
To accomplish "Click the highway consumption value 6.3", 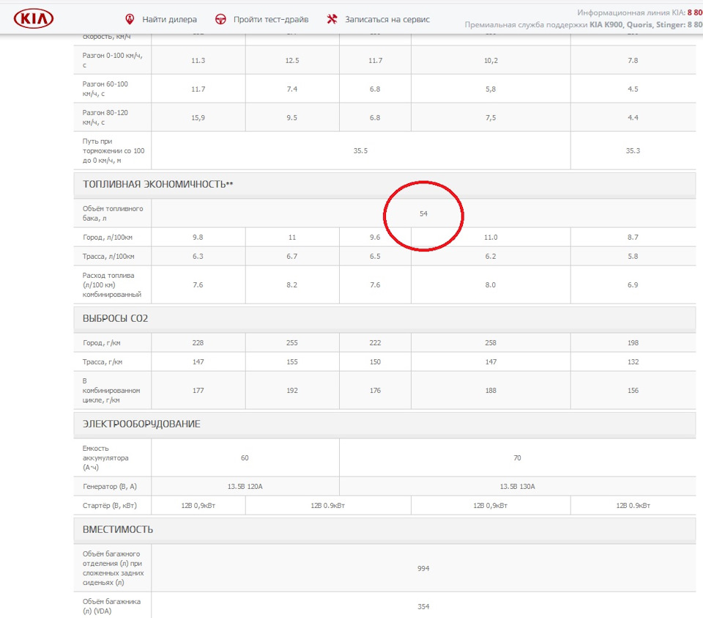I will [x=198, y=257].
